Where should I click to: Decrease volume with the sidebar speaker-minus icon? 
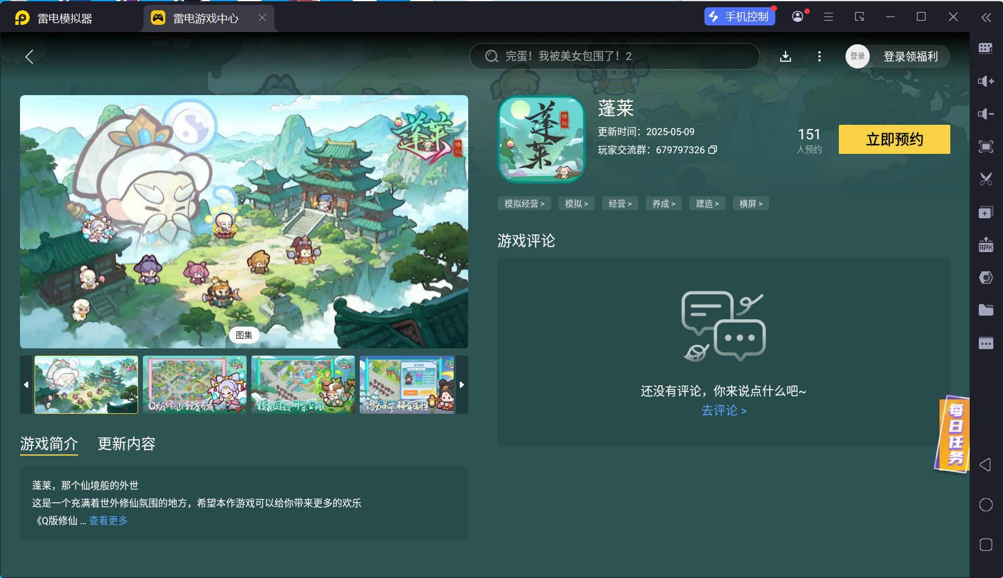(986, 114)
